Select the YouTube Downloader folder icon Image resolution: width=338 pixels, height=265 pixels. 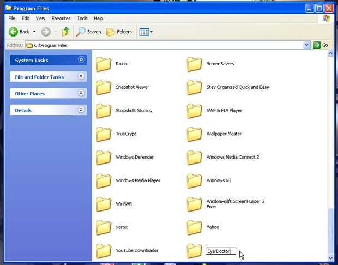104,251
